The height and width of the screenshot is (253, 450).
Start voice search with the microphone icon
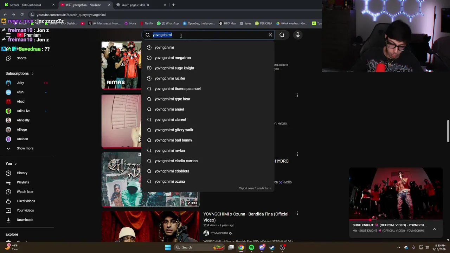pos(298,35)
